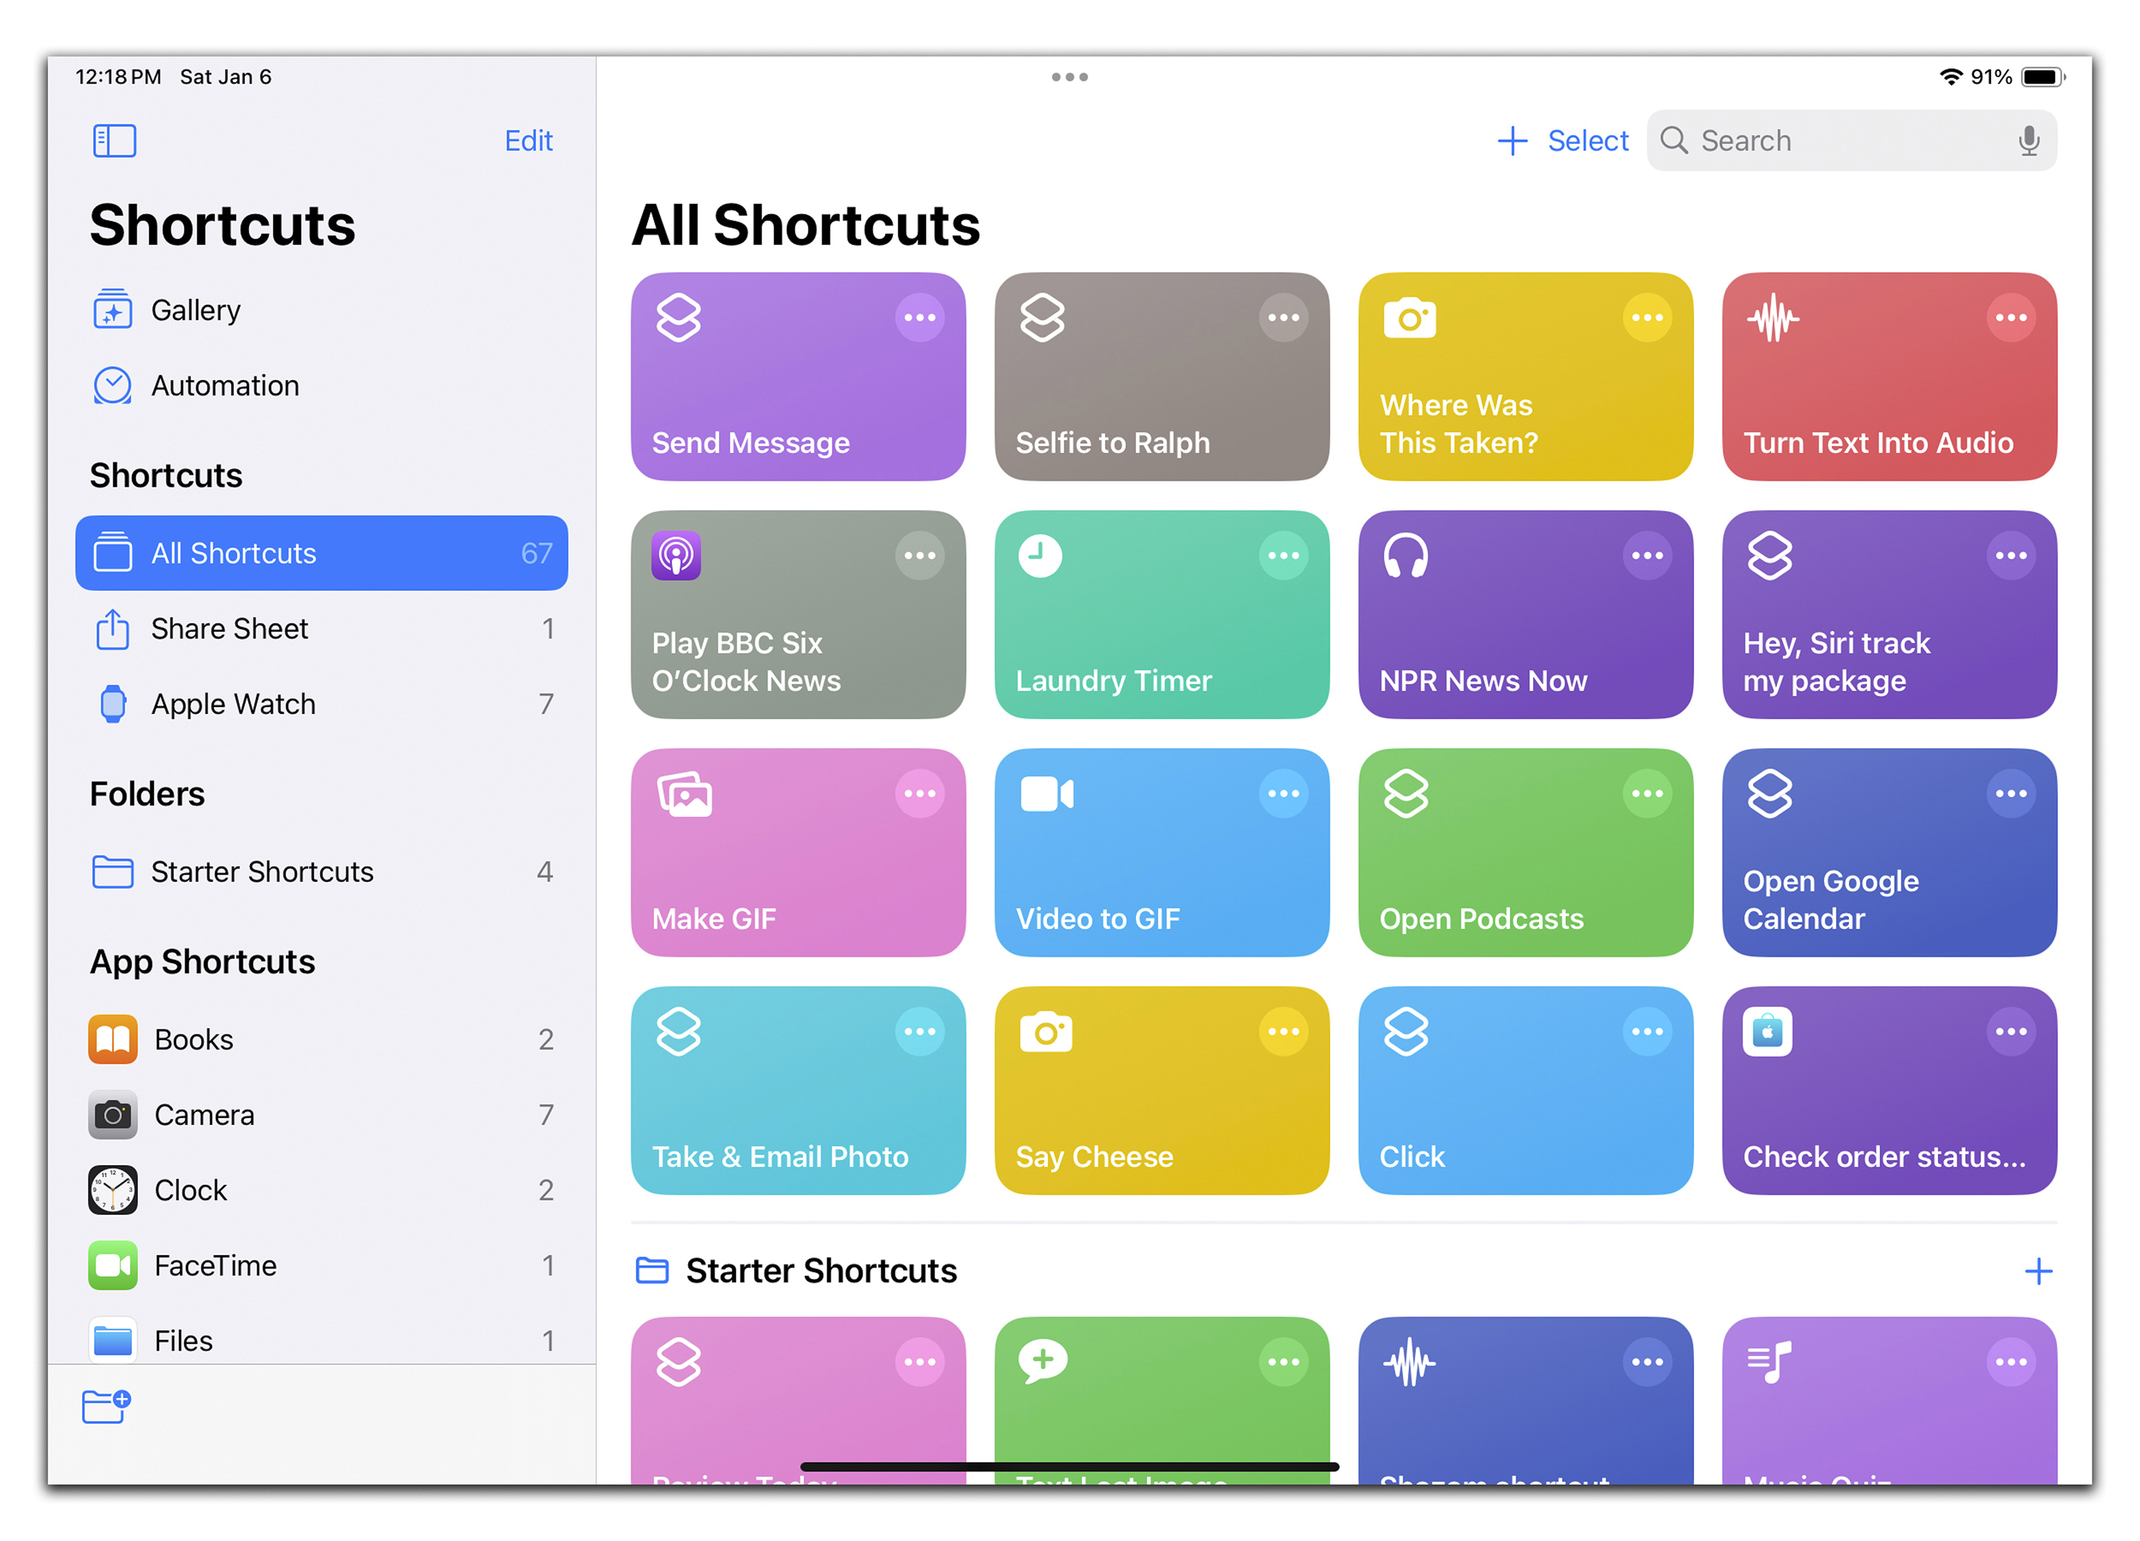Run the Open Podcasts shortcut
Viewport: 2140px width, 1541px height.
pos(1526,853)
